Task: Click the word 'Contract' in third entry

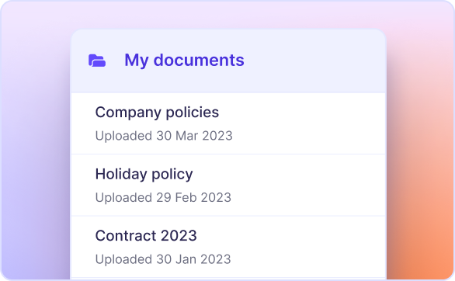Action: (x=126, y=235)
